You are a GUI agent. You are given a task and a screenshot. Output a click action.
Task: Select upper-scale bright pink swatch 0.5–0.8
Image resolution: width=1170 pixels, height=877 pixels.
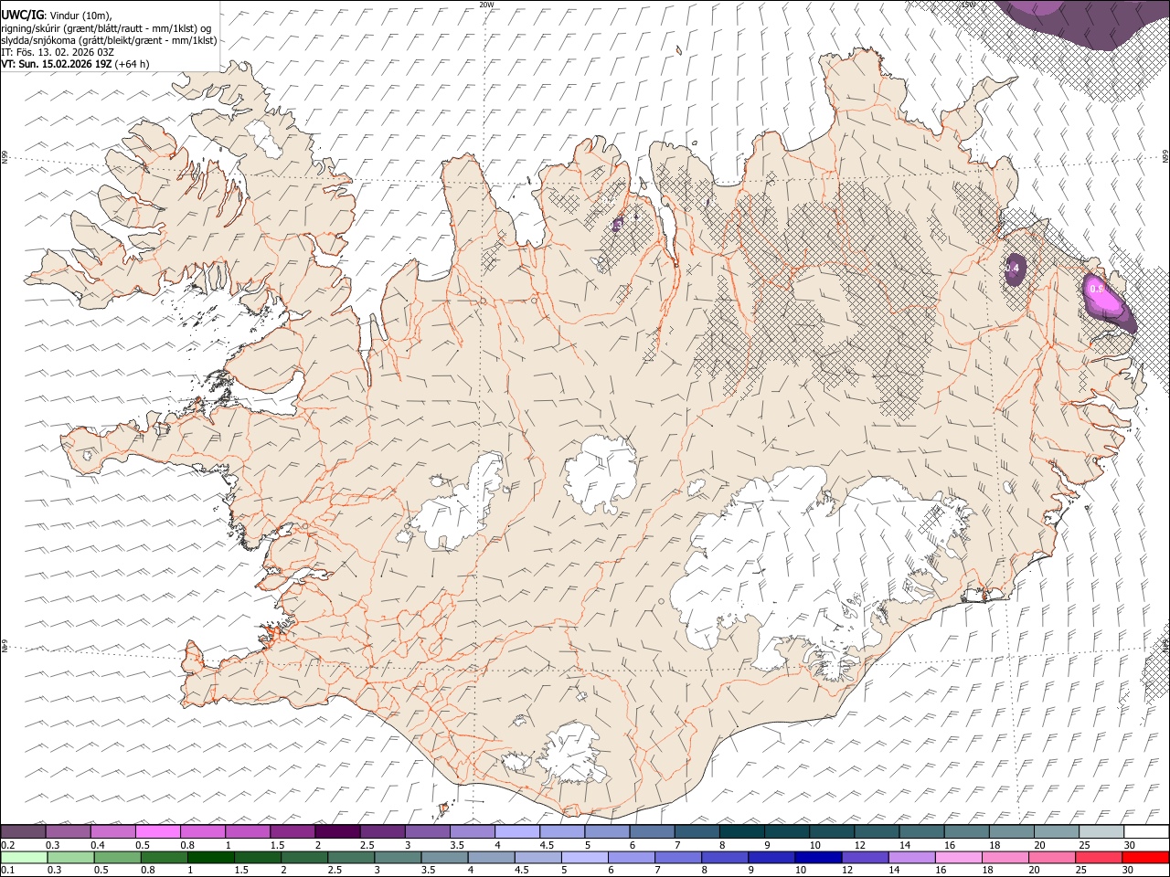[157, 832]
